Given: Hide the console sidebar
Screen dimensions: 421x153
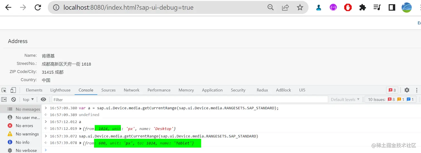Looking at the screenshot, I should click(x=4, y=99).
